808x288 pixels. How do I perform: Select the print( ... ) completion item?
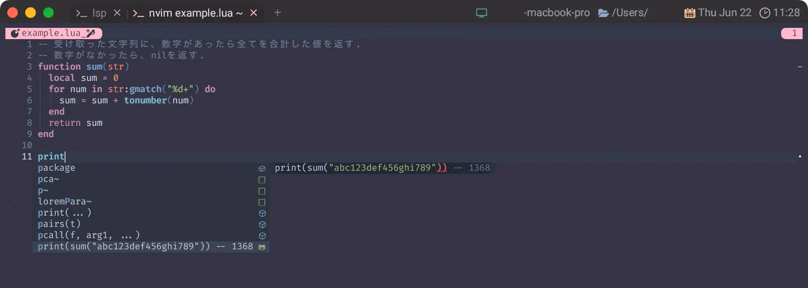151,213
